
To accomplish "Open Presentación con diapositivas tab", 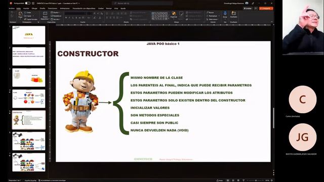I will pos(84,9).
